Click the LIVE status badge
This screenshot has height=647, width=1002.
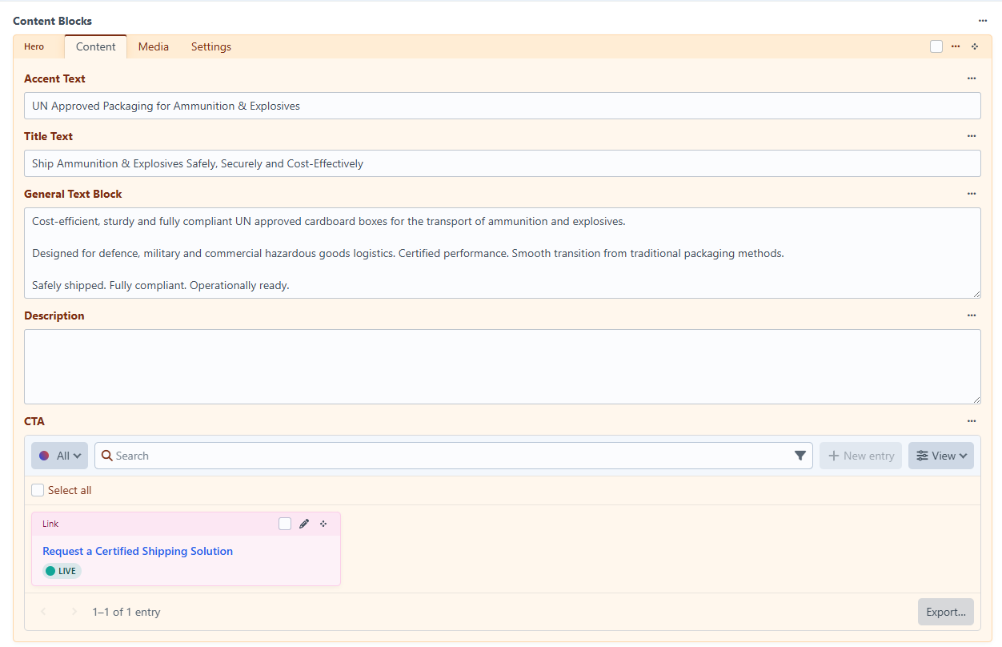[62, 571]
